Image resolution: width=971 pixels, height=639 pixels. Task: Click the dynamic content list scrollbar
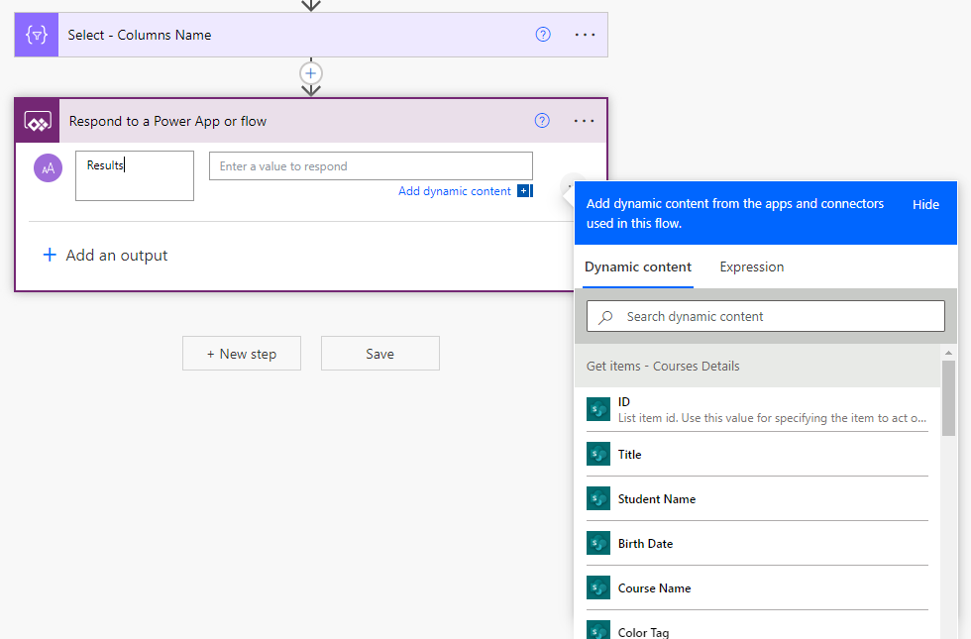click(948, 396)
